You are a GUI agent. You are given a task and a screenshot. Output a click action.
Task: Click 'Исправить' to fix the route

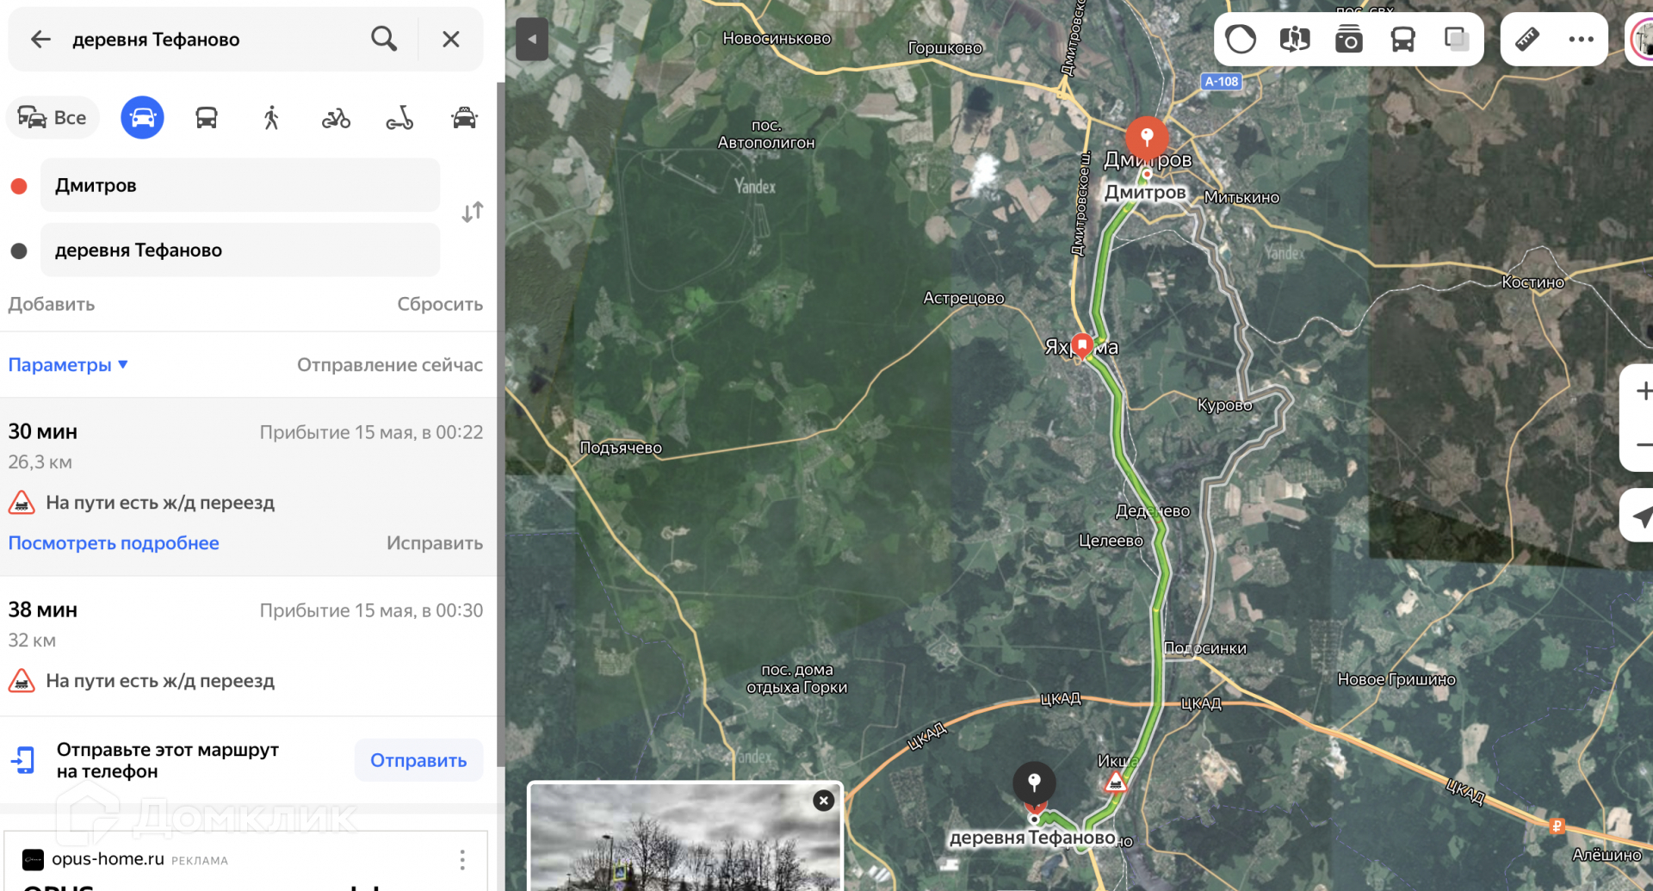[435, 543]
